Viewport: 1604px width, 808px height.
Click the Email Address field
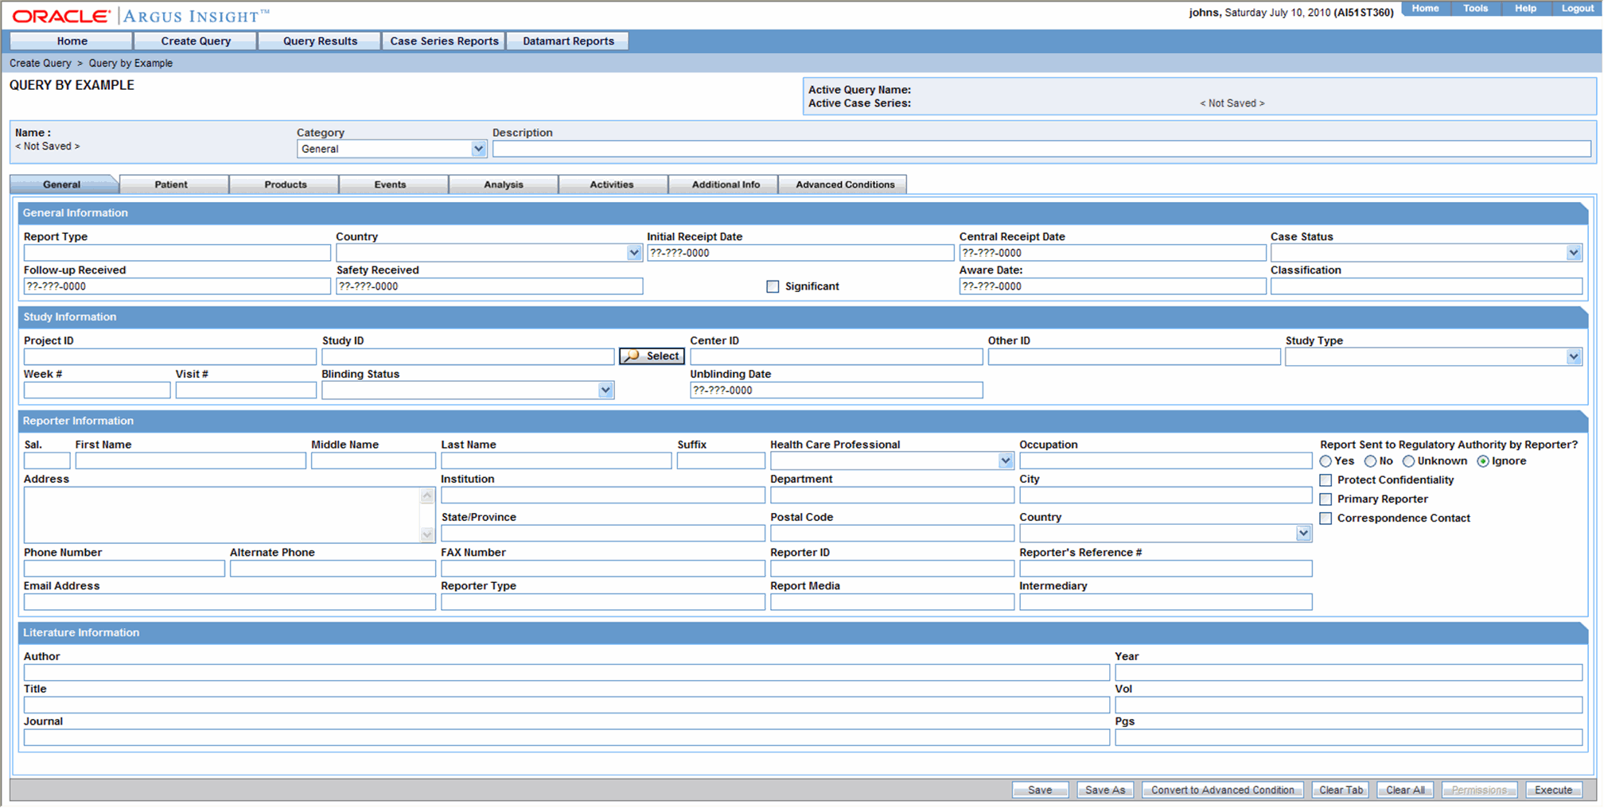pos(229,602)
